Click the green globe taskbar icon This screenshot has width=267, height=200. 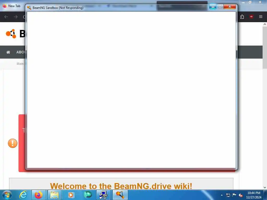point(88,195)
